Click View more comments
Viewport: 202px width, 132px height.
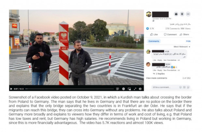pos(156,78)
